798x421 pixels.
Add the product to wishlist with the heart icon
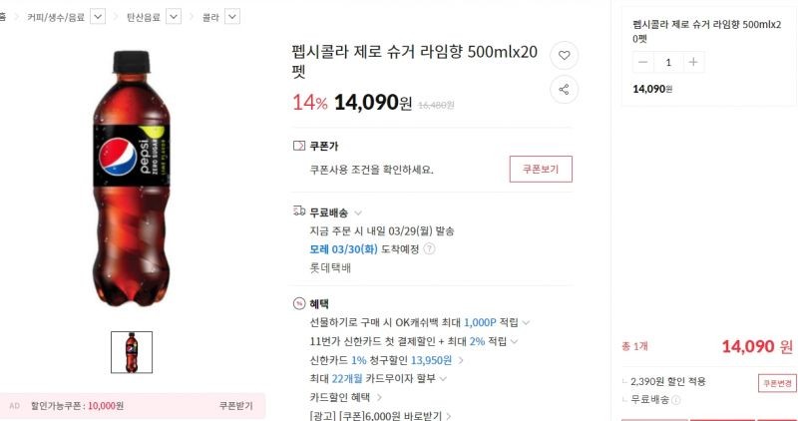(x=564, y=56)
